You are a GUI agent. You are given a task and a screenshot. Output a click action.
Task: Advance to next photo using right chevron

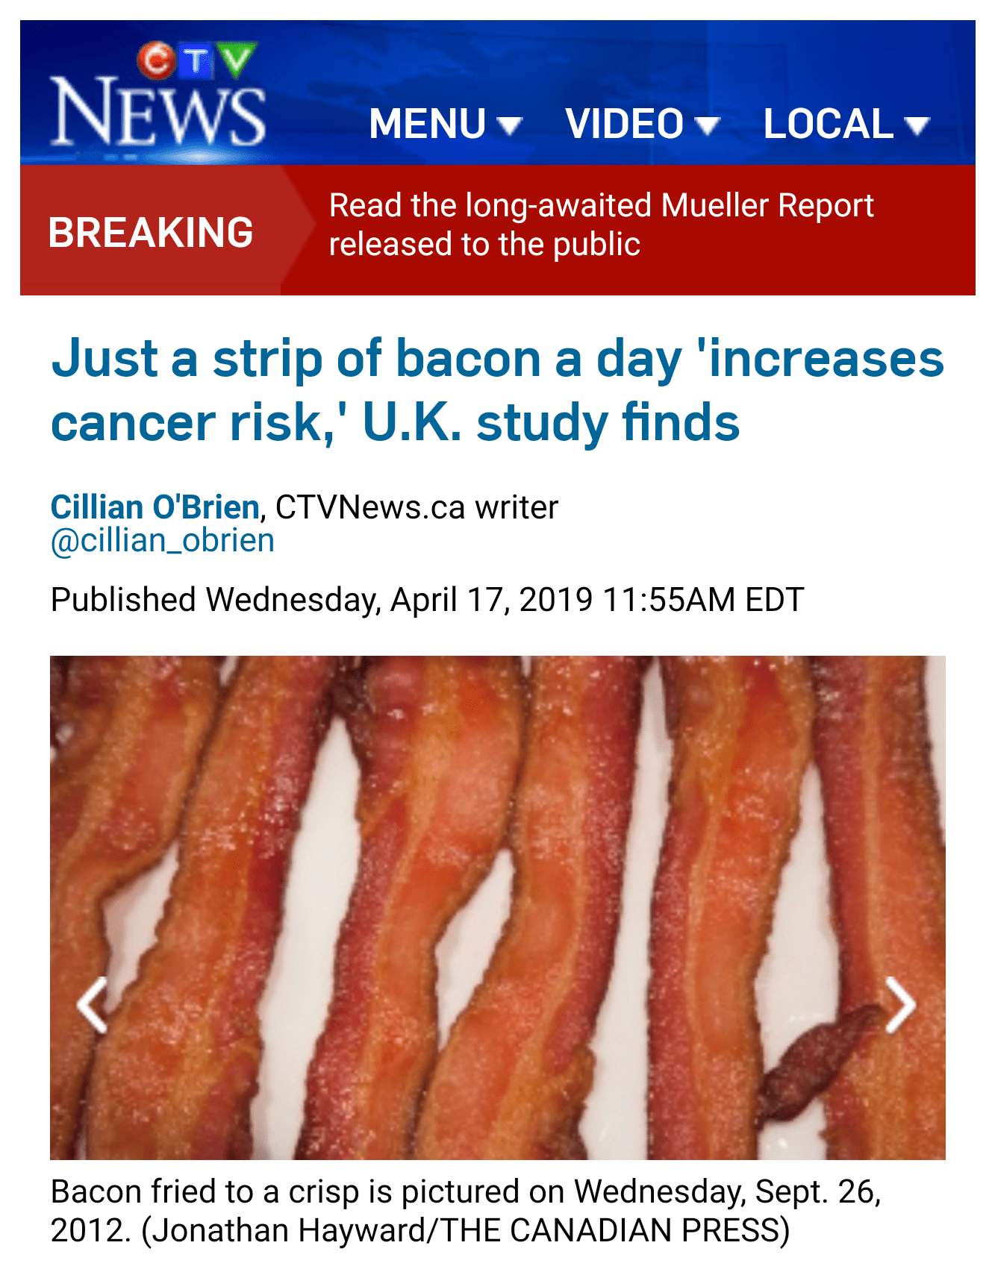(x=900, y=1005)
